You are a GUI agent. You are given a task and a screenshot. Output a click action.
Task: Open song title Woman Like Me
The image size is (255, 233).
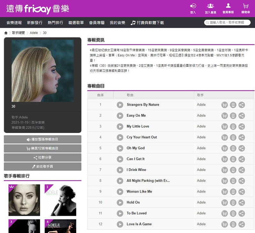[x=139, y=192]
